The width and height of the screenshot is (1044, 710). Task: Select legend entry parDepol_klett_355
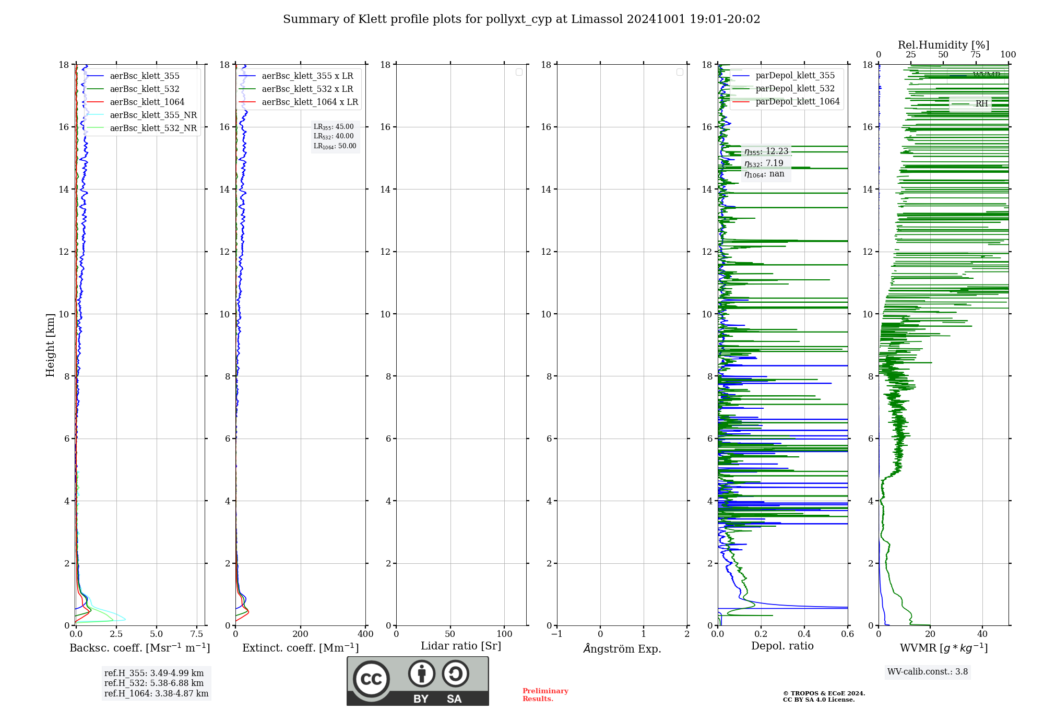coord(784,76)
